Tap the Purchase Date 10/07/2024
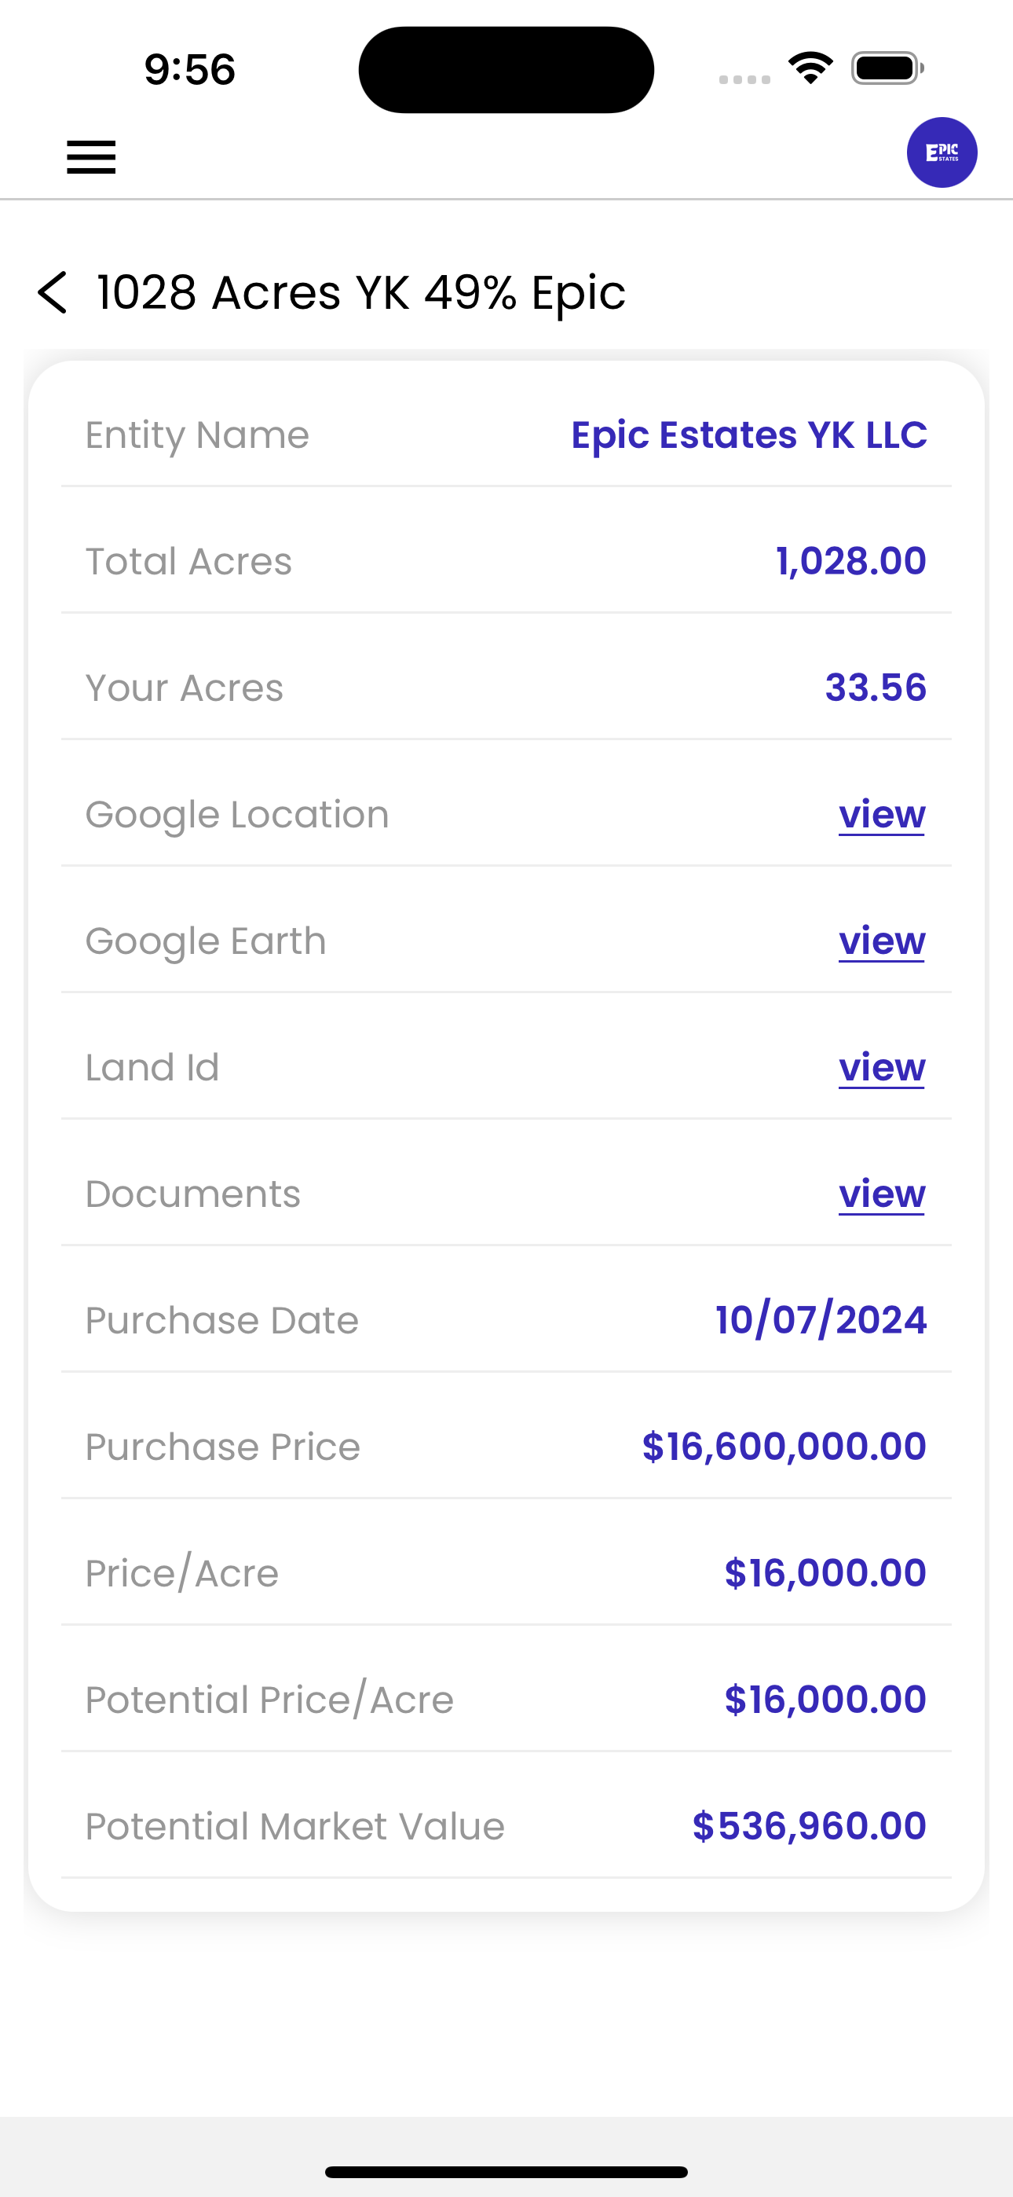 pyautogui.click(x=821, y=1320)
